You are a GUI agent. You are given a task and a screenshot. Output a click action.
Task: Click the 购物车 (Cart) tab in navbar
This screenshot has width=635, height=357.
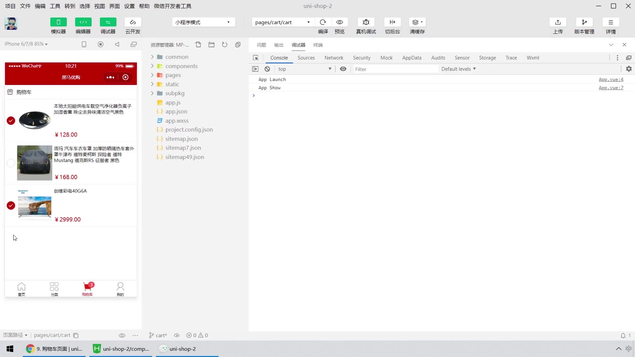87,289
